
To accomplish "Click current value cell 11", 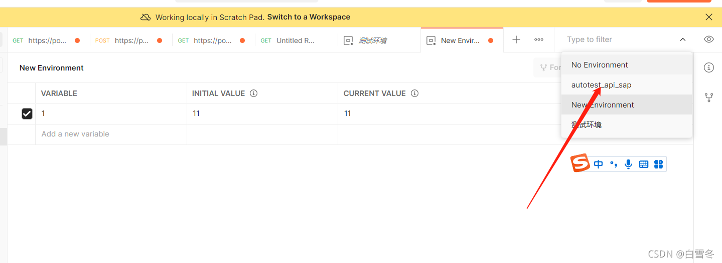I will (x=449, y=113).
